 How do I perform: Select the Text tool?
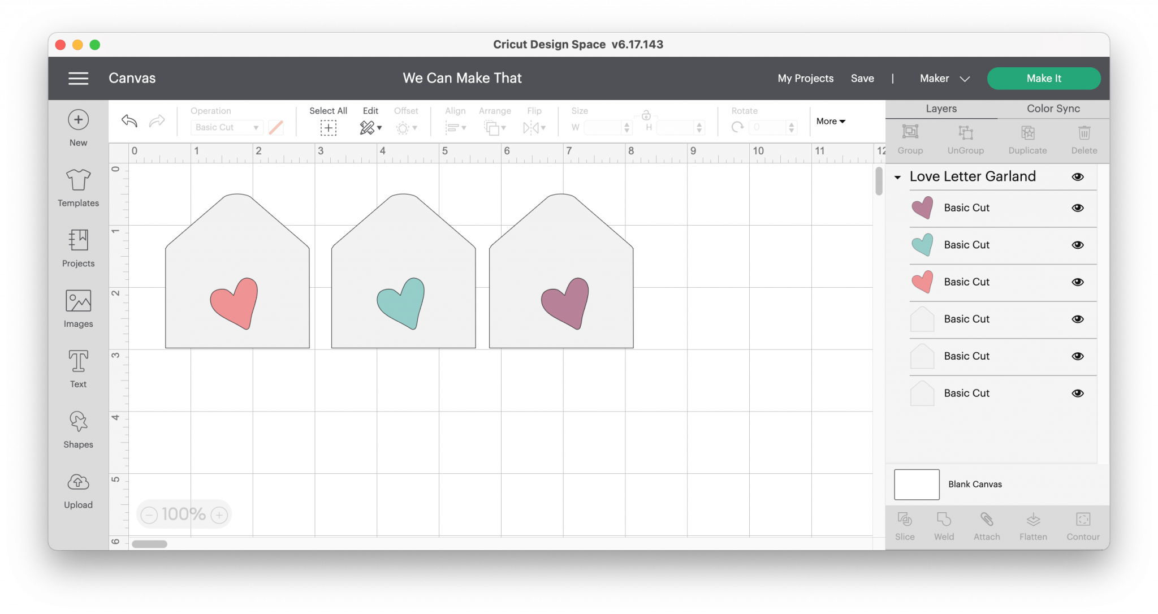[78, 362]
